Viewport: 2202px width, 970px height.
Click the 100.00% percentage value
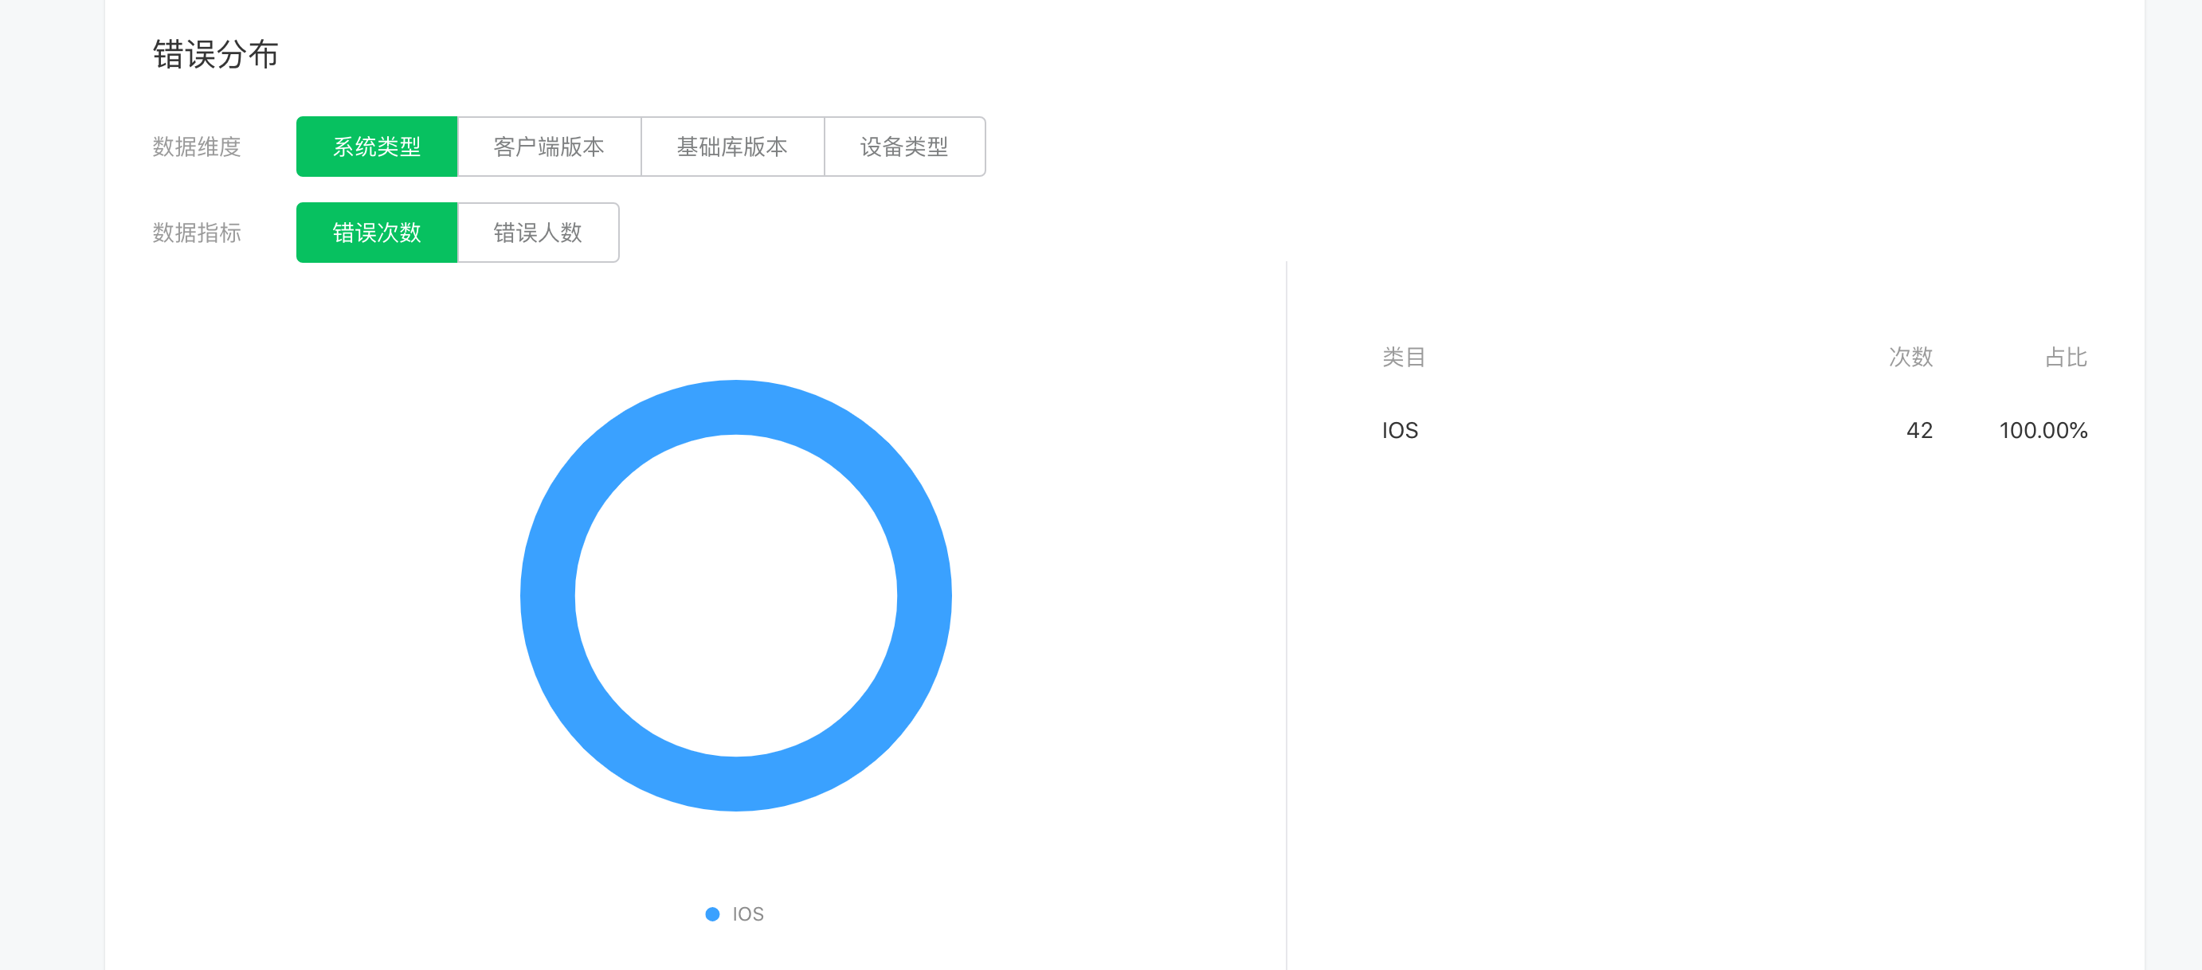pyautogui.click(x=2042, y=430)
